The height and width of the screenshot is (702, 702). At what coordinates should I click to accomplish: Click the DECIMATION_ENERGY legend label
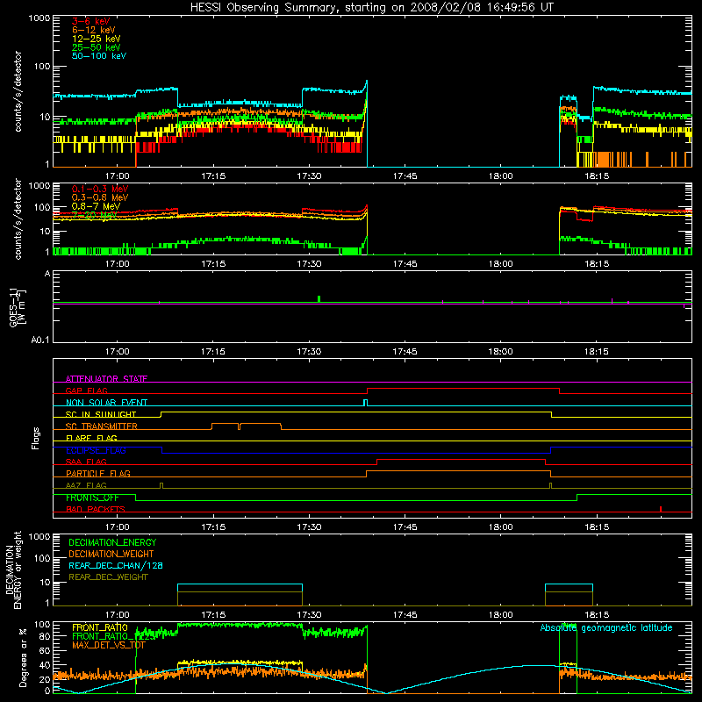112,542
